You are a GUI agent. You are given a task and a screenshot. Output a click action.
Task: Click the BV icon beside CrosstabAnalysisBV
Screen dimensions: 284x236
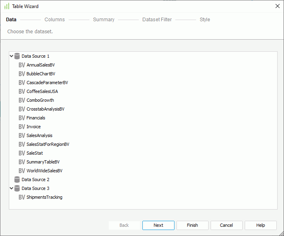click(22, 109)
